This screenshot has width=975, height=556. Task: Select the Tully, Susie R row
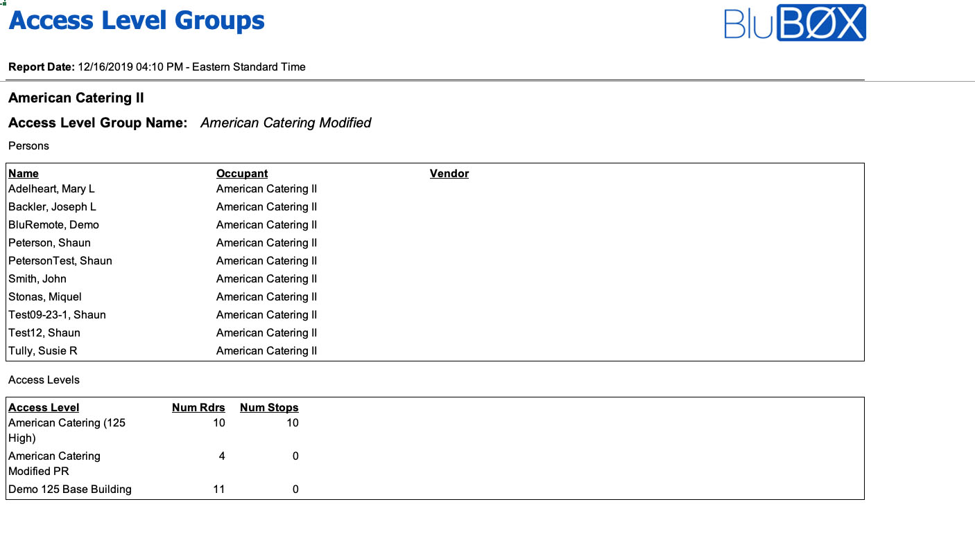click(x=44, y=350)
